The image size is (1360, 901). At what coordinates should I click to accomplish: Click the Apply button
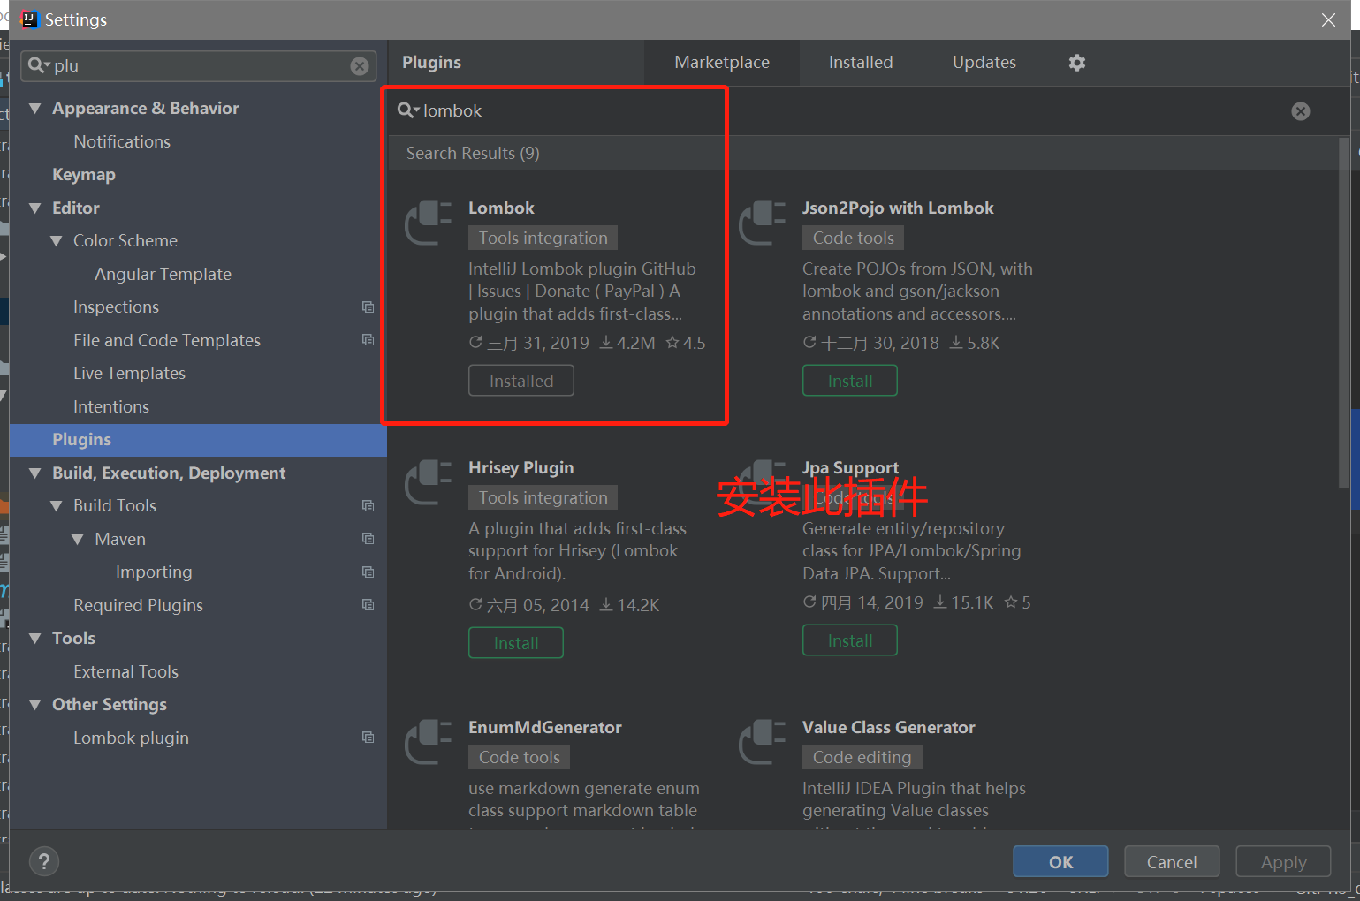click(x=1283, y=862)
